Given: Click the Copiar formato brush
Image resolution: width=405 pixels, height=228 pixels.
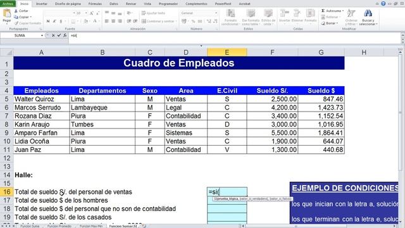Looking at the screenshot, I should coord(16,23).
